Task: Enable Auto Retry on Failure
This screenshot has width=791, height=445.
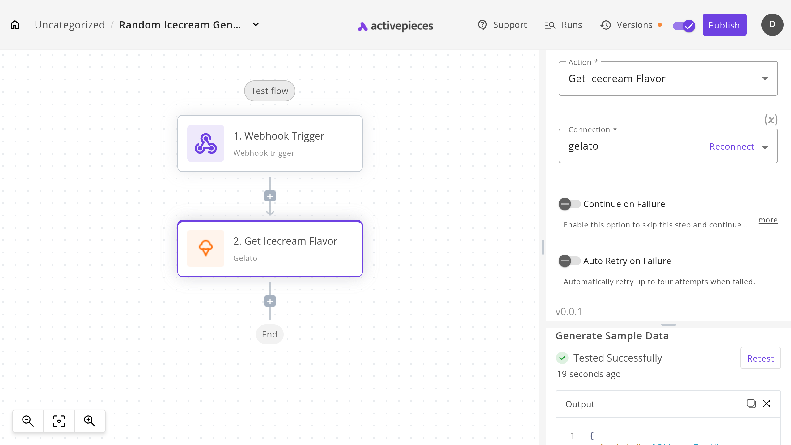Action: [x=569, y=261]
